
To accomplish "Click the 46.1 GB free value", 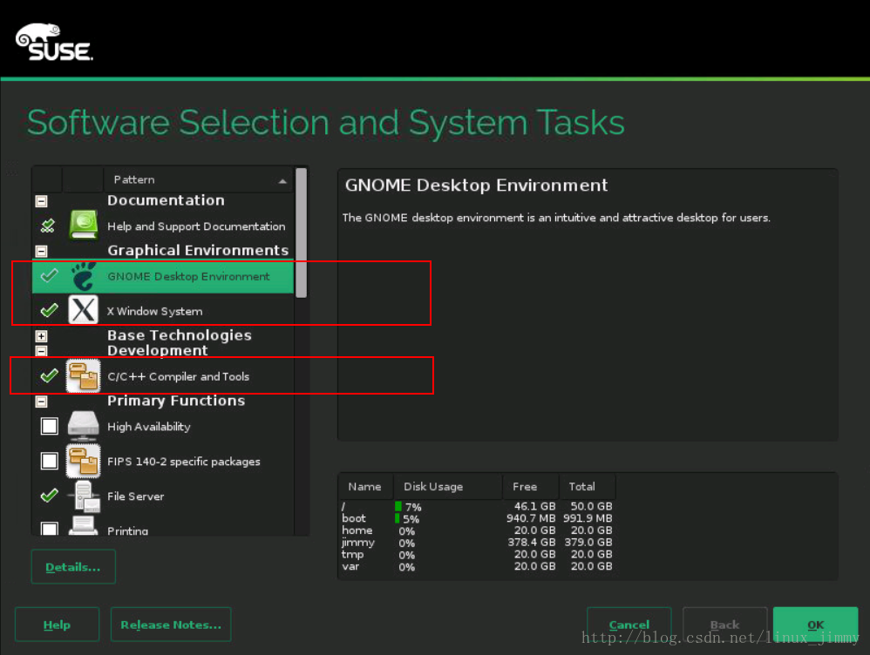I will (534, 506).
